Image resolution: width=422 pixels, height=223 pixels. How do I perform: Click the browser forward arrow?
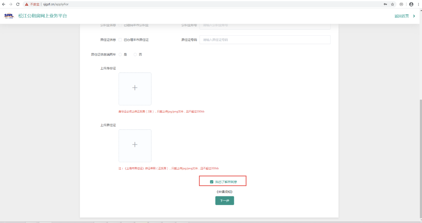click(x=11, y=4)
